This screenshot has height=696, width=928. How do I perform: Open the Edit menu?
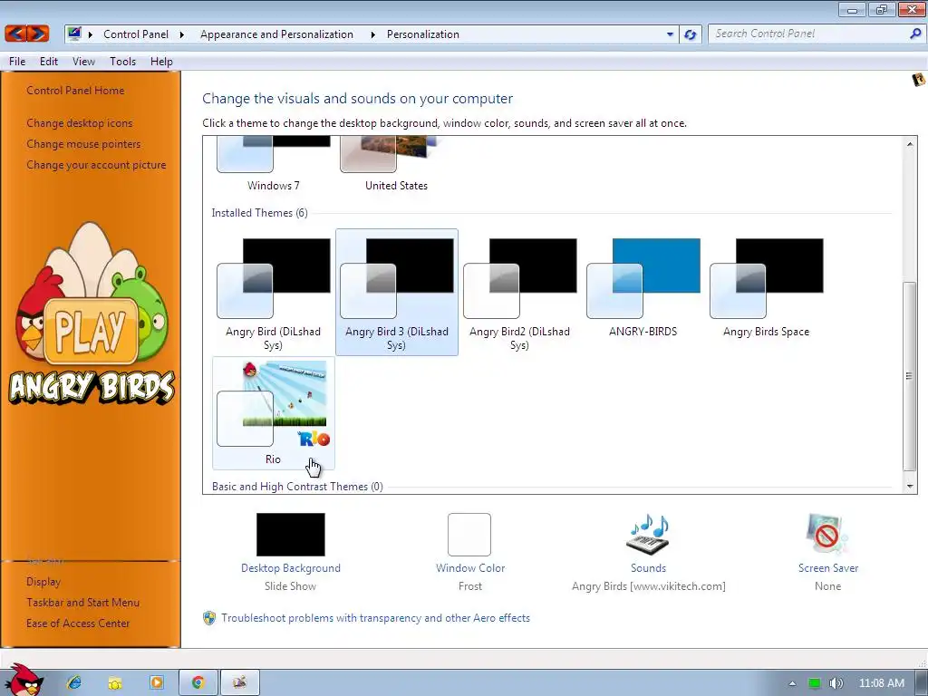[x=49, y=62]
